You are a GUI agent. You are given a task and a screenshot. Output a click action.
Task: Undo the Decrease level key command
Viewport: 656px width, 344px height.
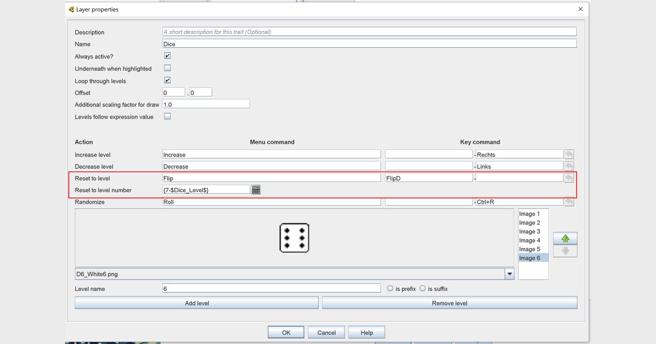569,166
